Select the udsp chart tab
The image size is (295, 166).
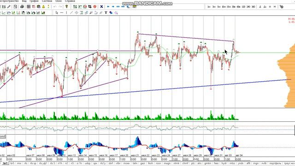click(88, 163)
